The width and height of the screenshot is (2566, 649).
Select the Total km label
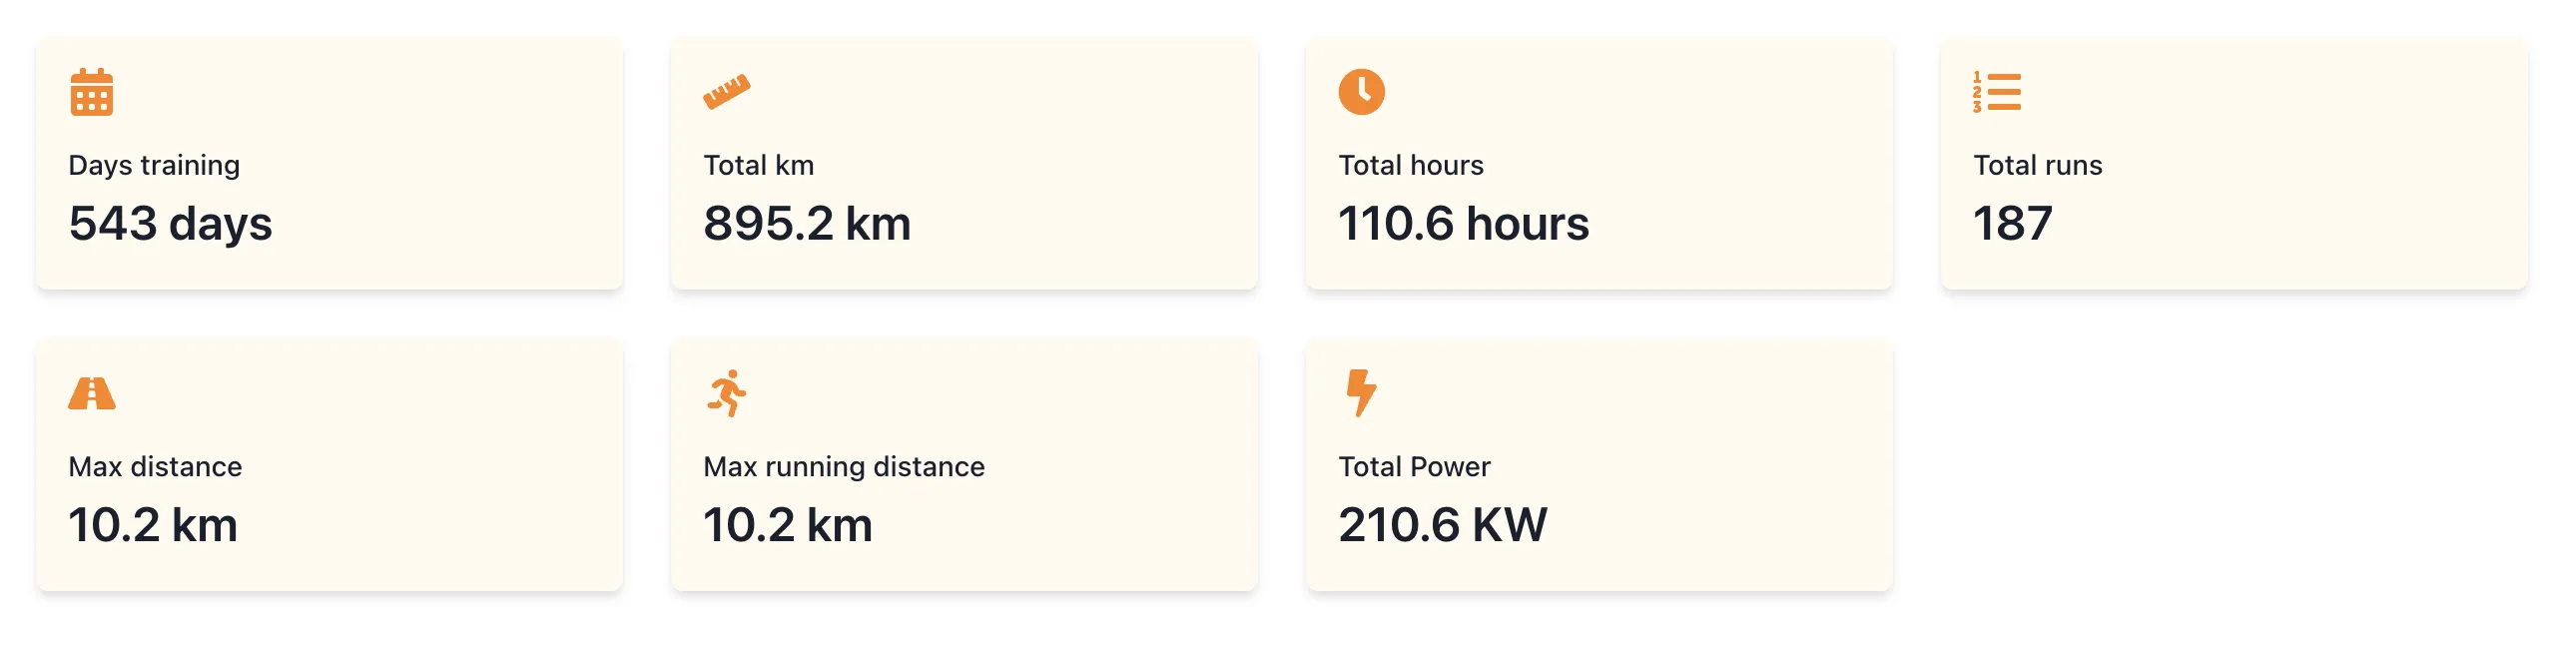pos(758,166)
